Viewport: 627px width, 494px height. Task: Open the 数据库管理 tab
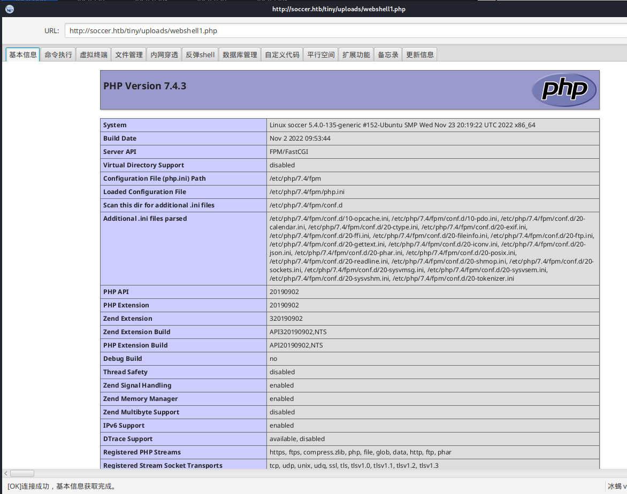pos(240,55)
